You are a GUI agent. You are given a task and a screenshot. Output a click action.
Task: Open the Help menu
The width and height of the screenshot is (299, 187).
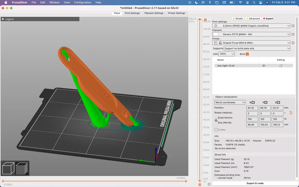tap(98, 2)
